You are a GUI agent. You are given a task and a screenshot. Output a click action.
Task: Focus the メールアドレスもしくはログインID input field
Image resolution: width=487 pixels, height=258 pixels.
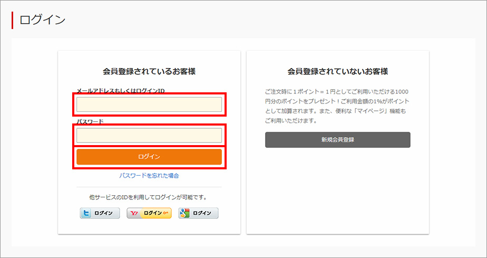pyautogui.click(x=149, y=104)
